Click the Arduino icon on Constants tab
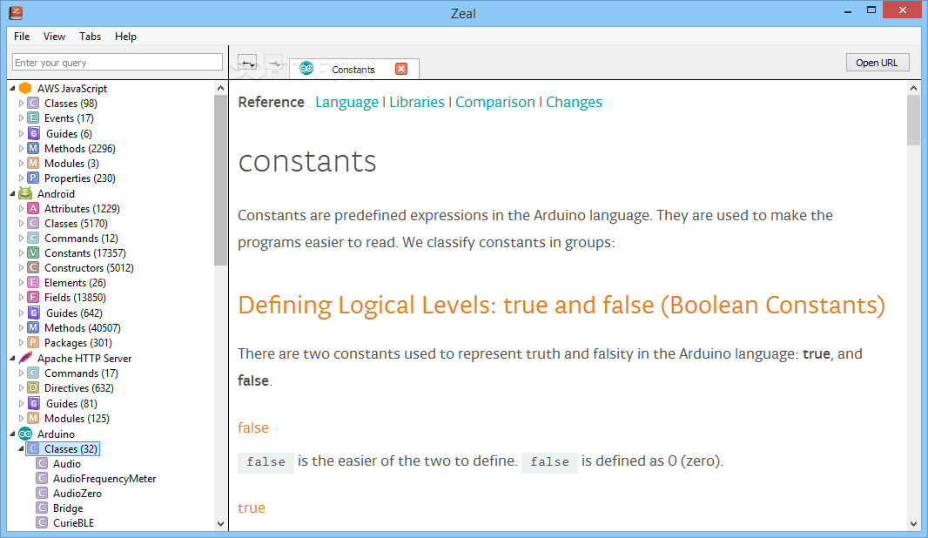The width and height of the screenshot is (928, 538). 306,69
